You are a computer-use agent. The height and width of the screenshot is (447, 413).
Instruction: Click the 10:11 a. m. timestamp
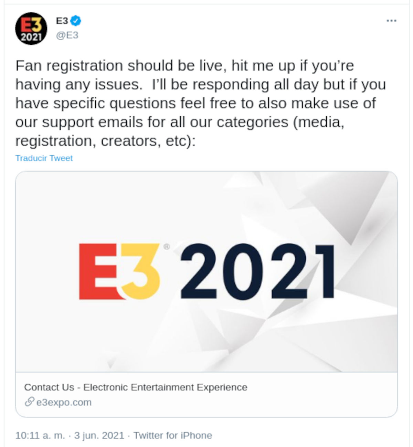(40, 435)
